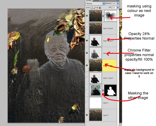
Task: Select the splatter layer mask thumbnail
Action: click(110, 16)
